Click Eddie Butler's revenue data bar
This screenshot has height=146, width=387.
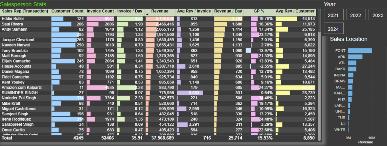(x=160, y=19)
